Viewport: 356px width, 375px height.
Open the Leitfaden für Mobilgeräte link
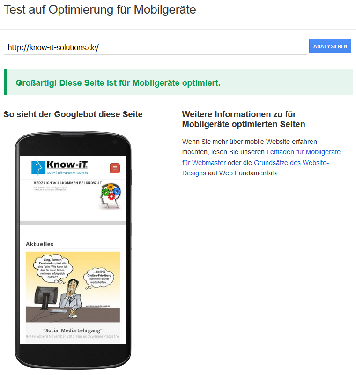pos(261,157)
